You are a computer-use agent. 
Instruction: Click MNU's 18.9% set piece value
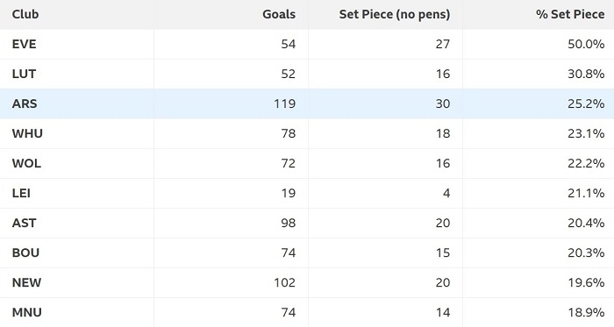(x=586, y=312)
